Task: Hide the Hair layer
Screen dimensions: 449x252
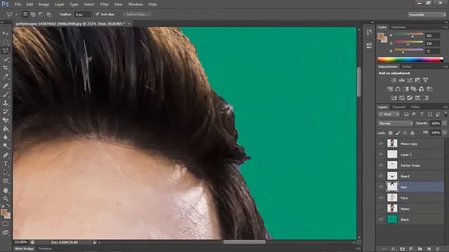Action: point(380,187)
